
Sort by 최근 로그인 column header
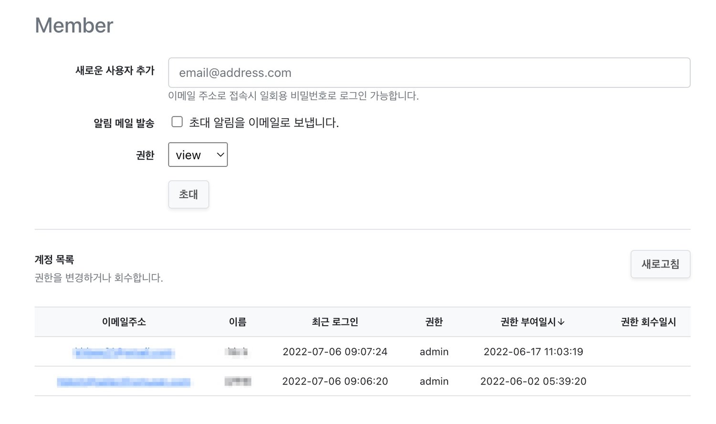pyautogui.click(x=335, y=322)
